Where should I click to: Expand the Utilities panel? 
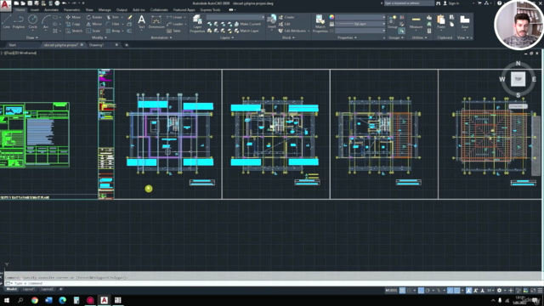[x=419, y=37]
